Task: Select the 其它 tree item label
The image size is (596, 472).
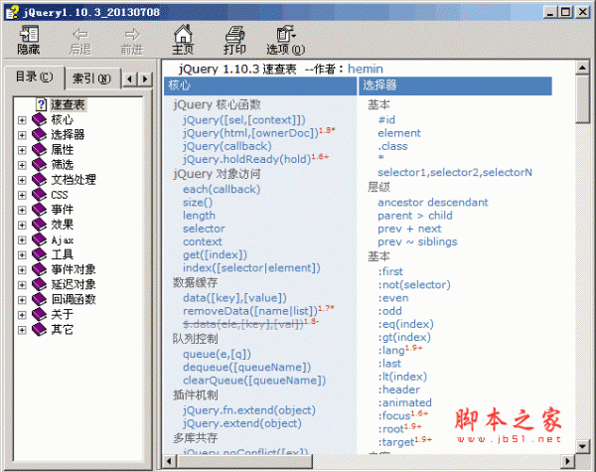Action: click(x=62, y=329)
